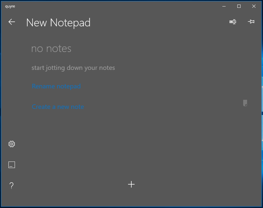
Task: Maximize the quyre window
Action: [239, 6]
